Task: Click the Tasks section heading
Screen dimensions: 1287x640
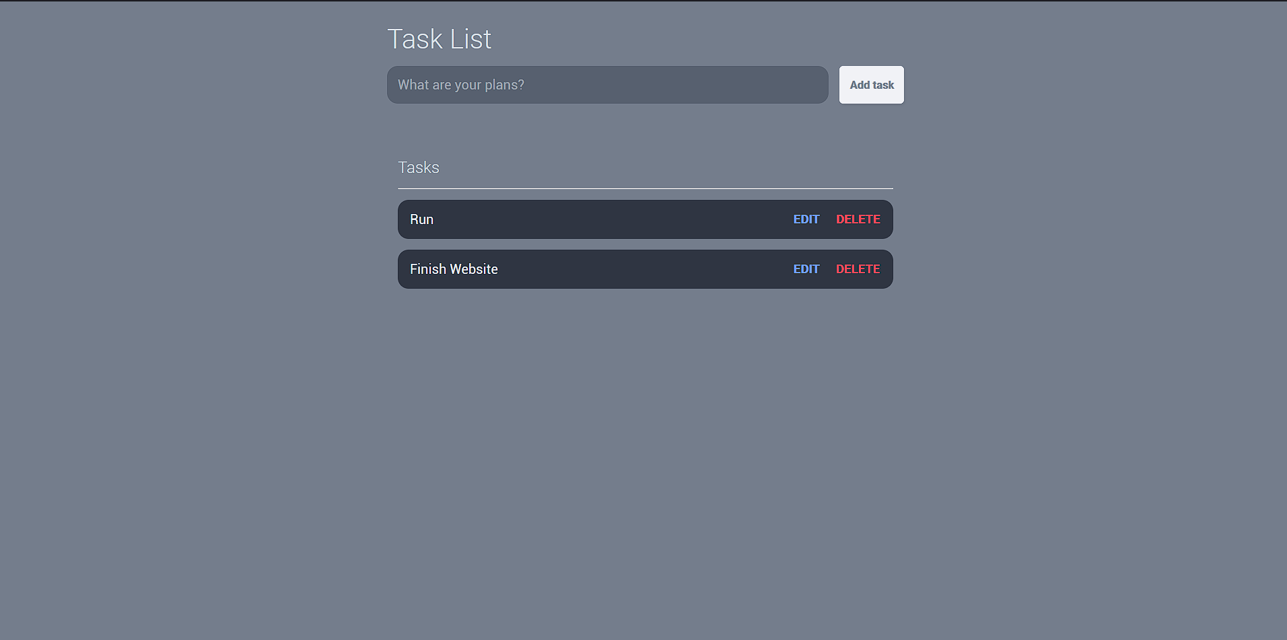Action: point(418,168)
